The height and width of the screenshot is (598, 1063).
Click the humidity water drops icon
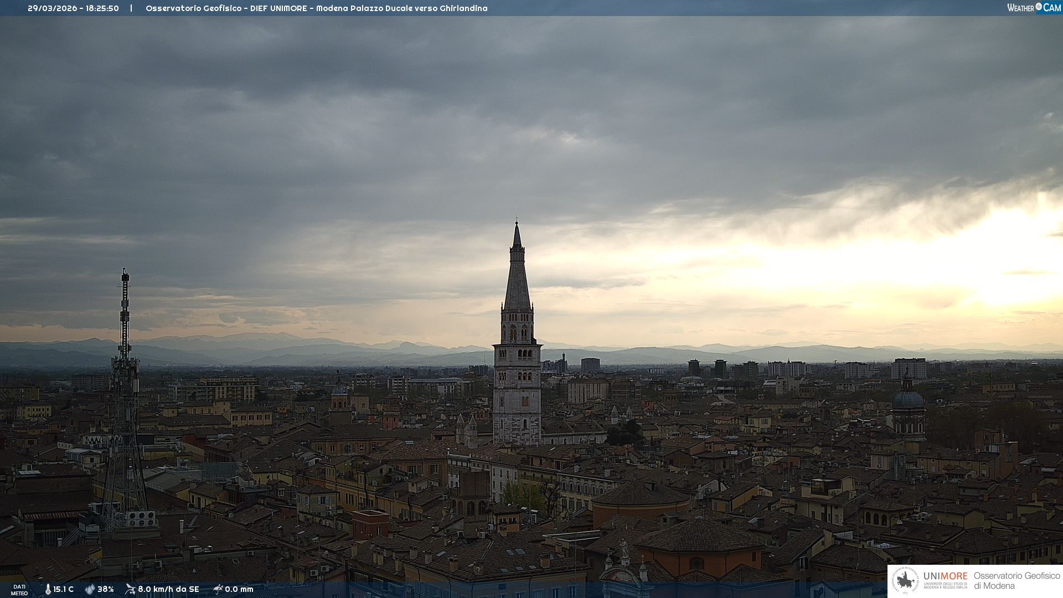(x=90, y=590)
